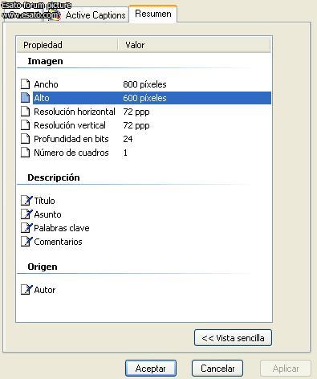Image resolution: width=317 pixels, height=379 pixels.
Task: Select the Resumen tab
Action: 153,14
